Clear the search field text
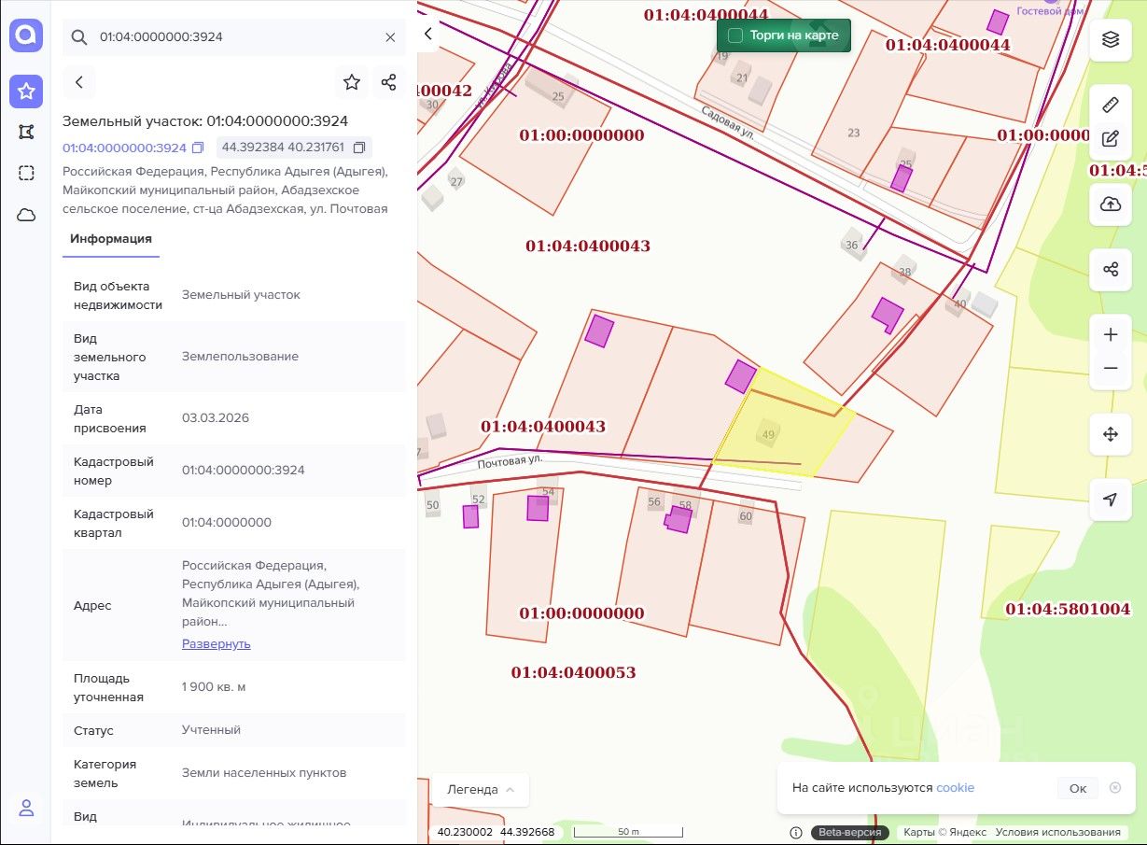 click(390, 37)
